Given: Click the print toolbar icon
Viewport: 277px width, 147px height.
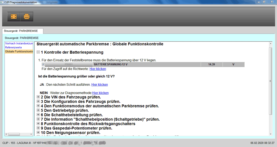Looking at the screenshot, I should pos(27,16).
